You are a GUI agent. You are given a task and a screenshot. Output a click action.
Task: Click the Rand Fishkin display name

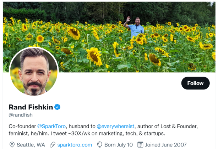point(31,107)
